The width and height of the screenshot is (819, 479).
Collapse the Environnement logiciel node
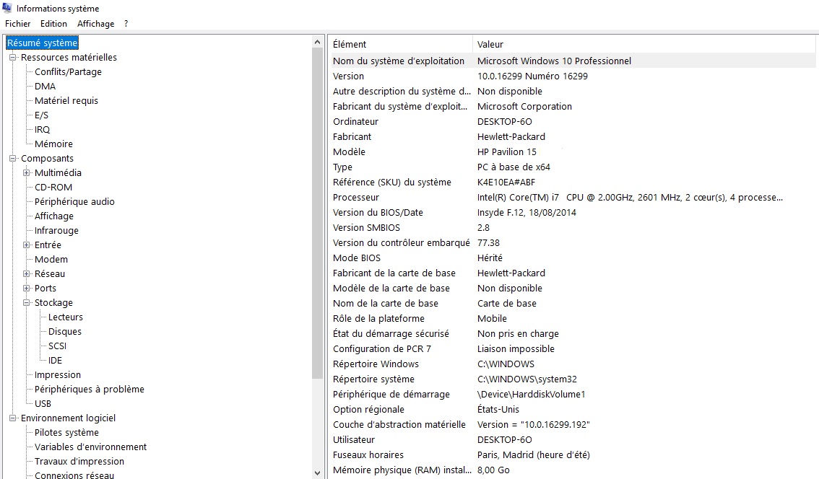click(x=13, y=418)
